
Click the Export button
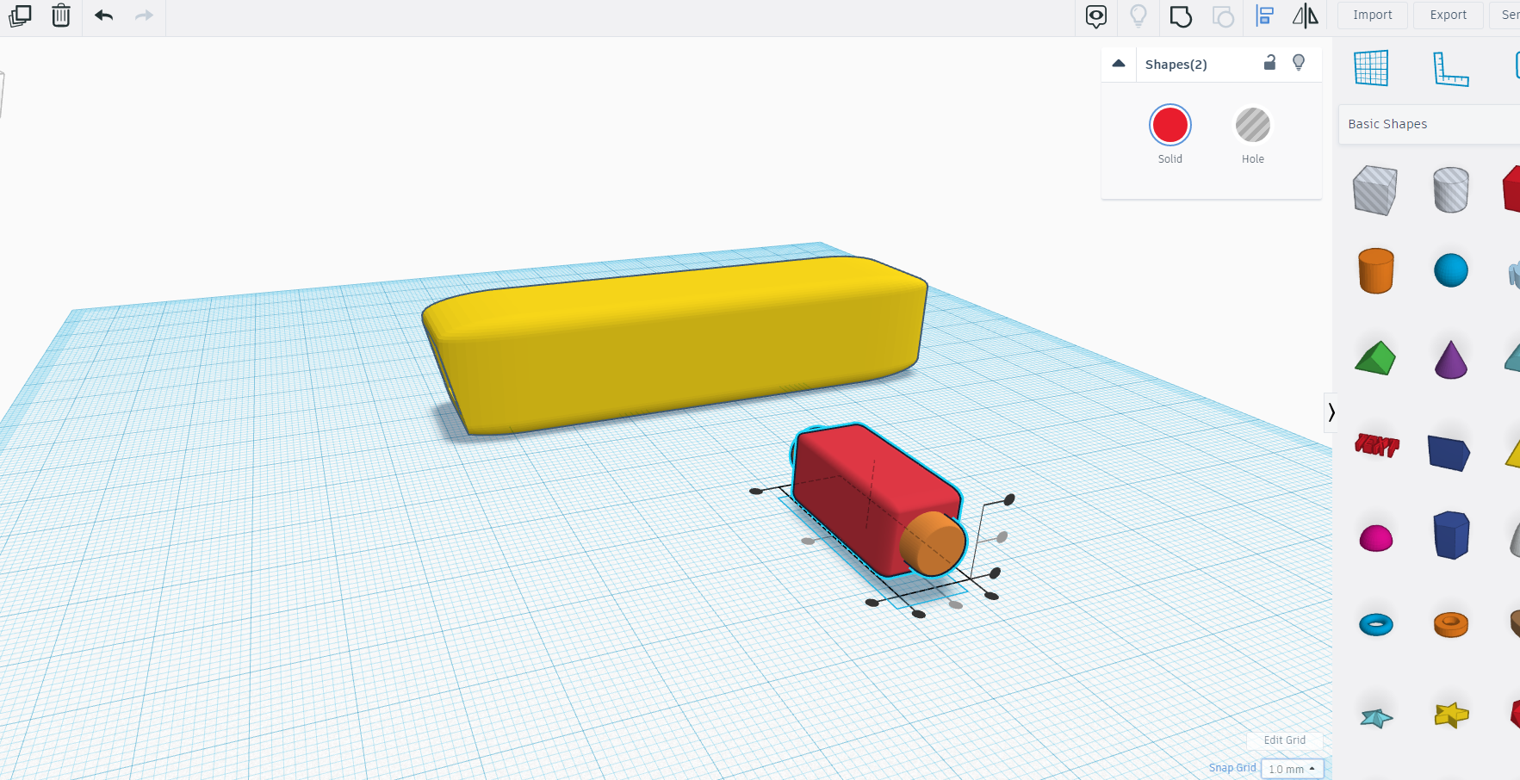1449,15
